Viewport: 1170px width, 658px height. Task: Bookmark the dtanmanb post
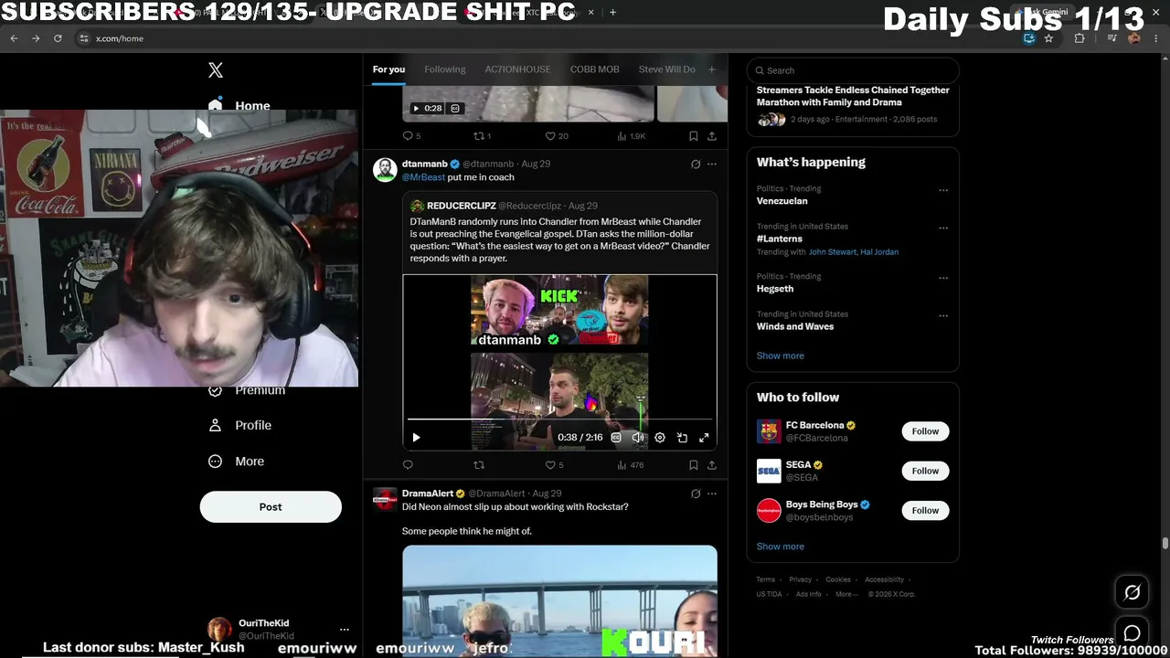pyautogui.click(x=693, y=465)
